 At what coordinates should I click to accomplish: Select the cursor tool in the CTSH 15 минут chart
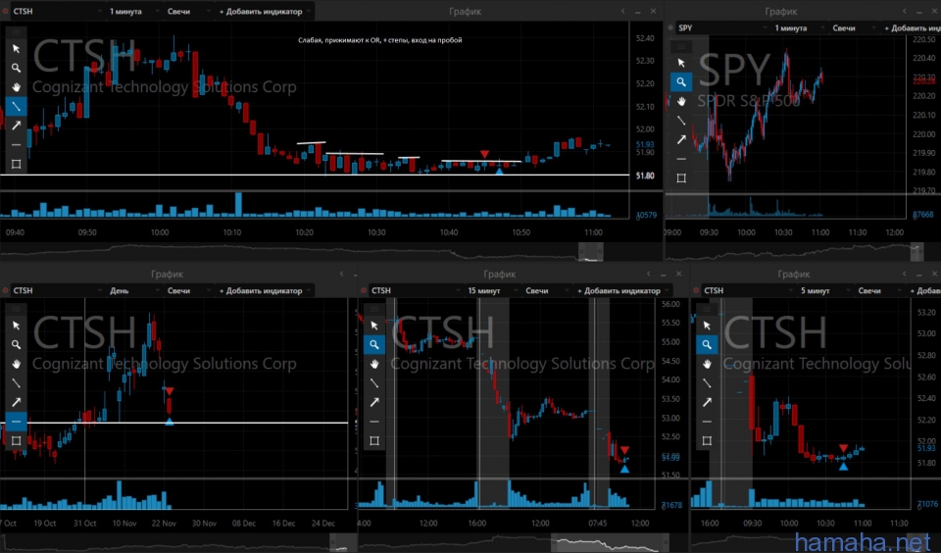(374, 326)
